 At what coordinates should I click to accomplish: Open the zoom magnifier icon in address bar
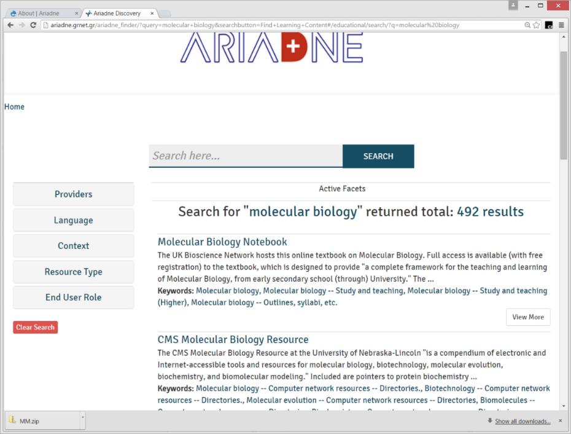[x=527, y=25]
